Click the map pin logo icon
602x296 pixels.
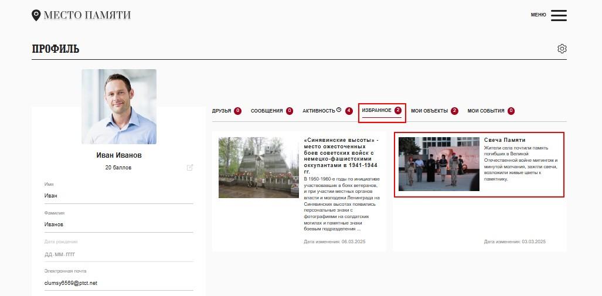point(36,15)
